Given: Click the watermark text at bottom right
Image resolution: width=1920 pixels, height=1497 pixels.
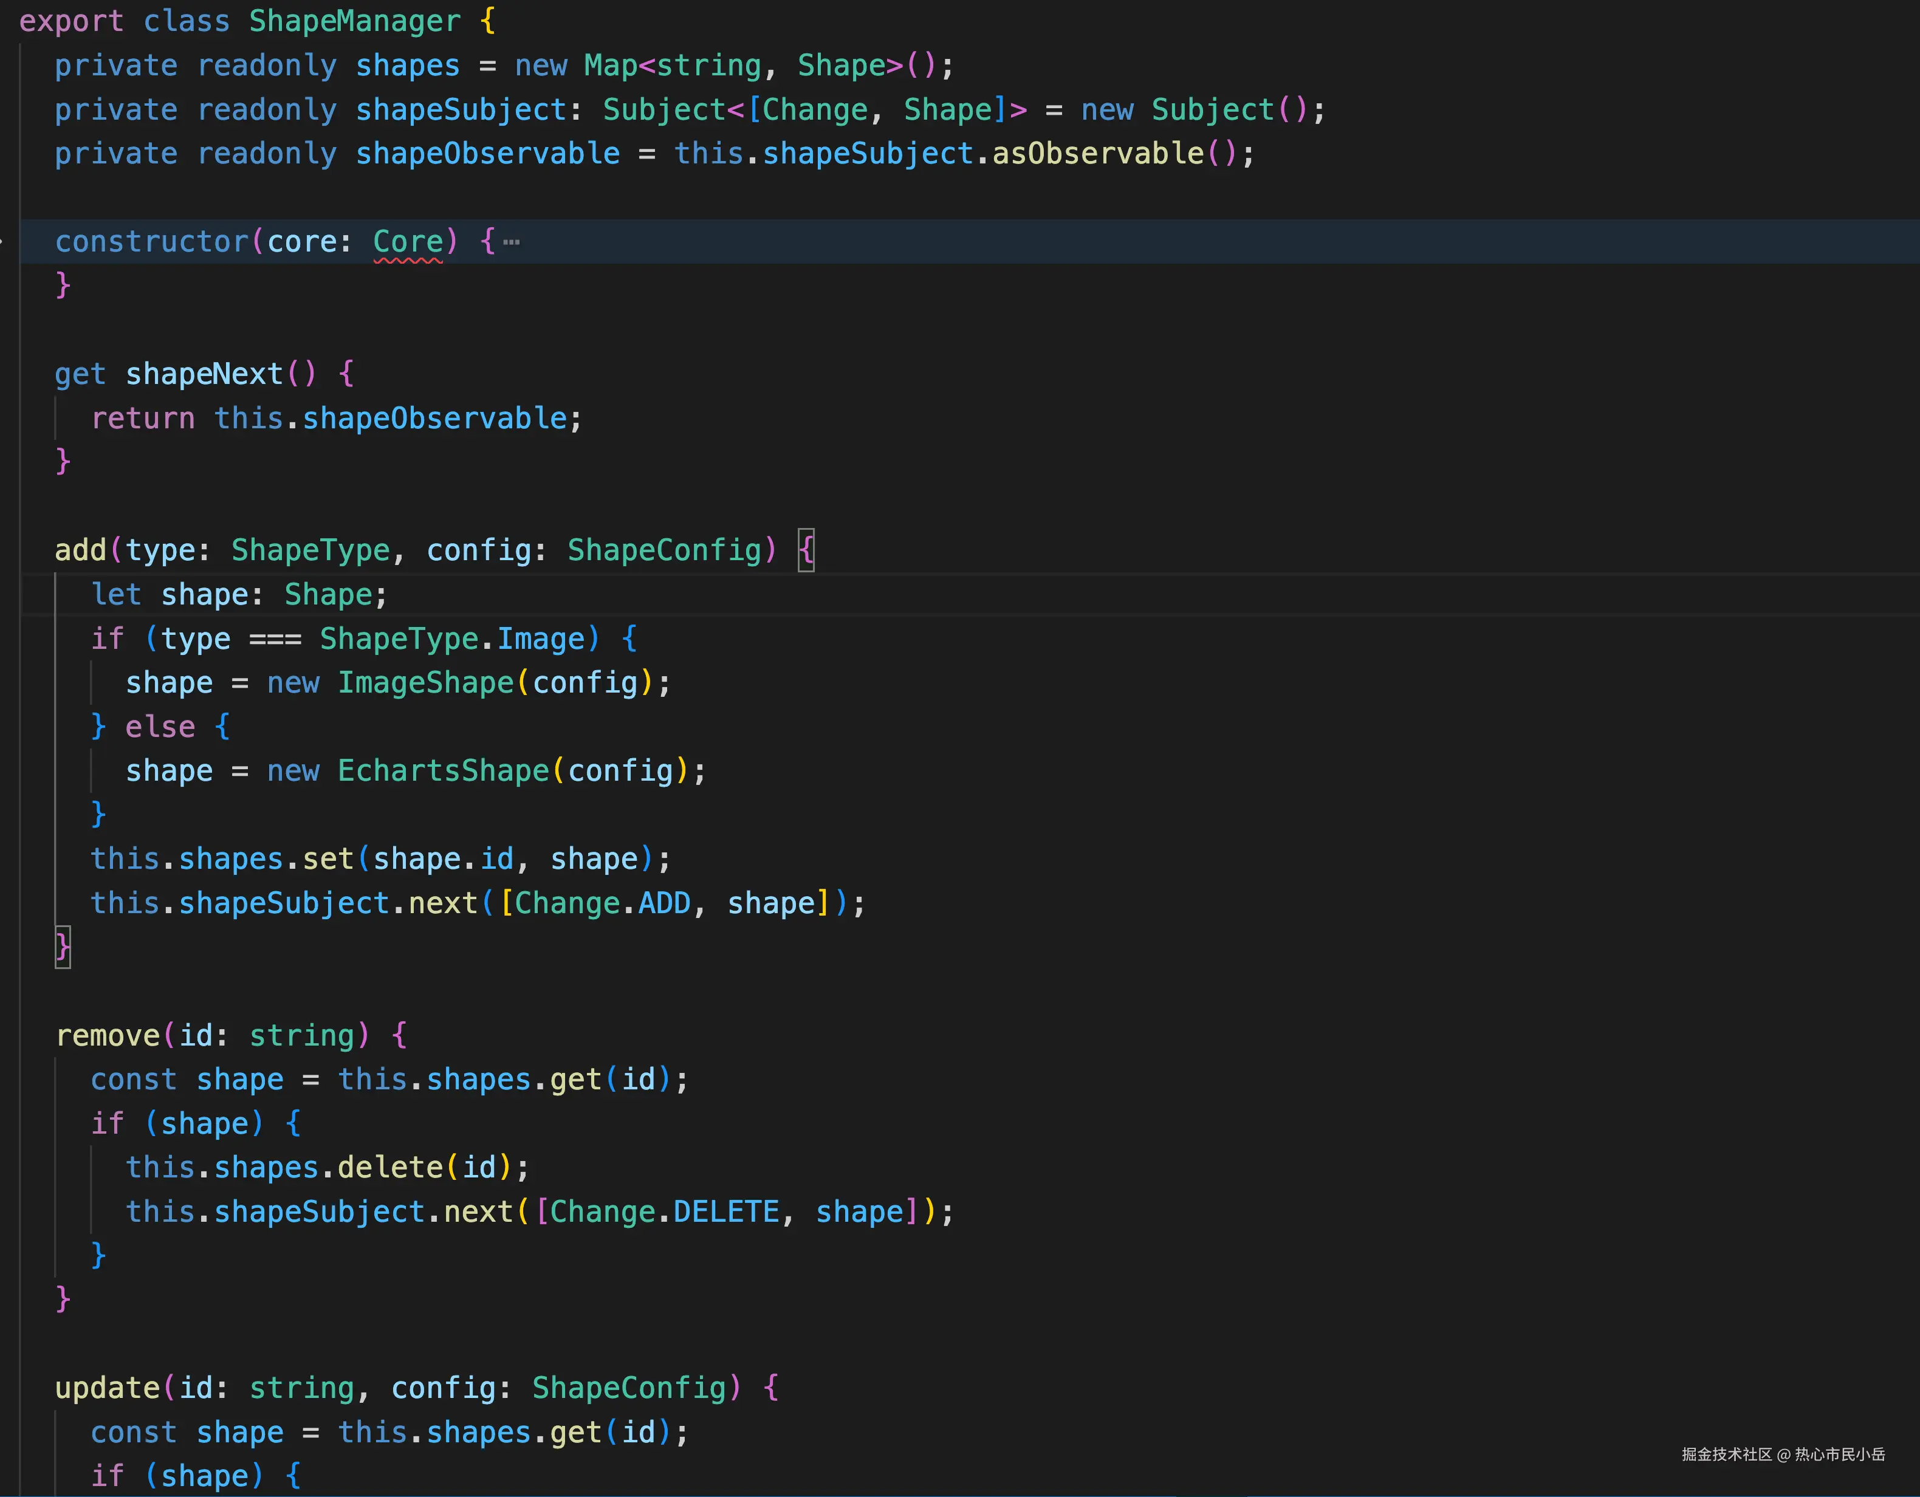Looking at the screenshot, I should tap(1783, 1454).
